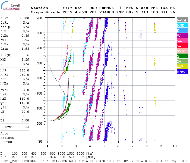Click the Lowell Digisonde logo

(10, 6)
